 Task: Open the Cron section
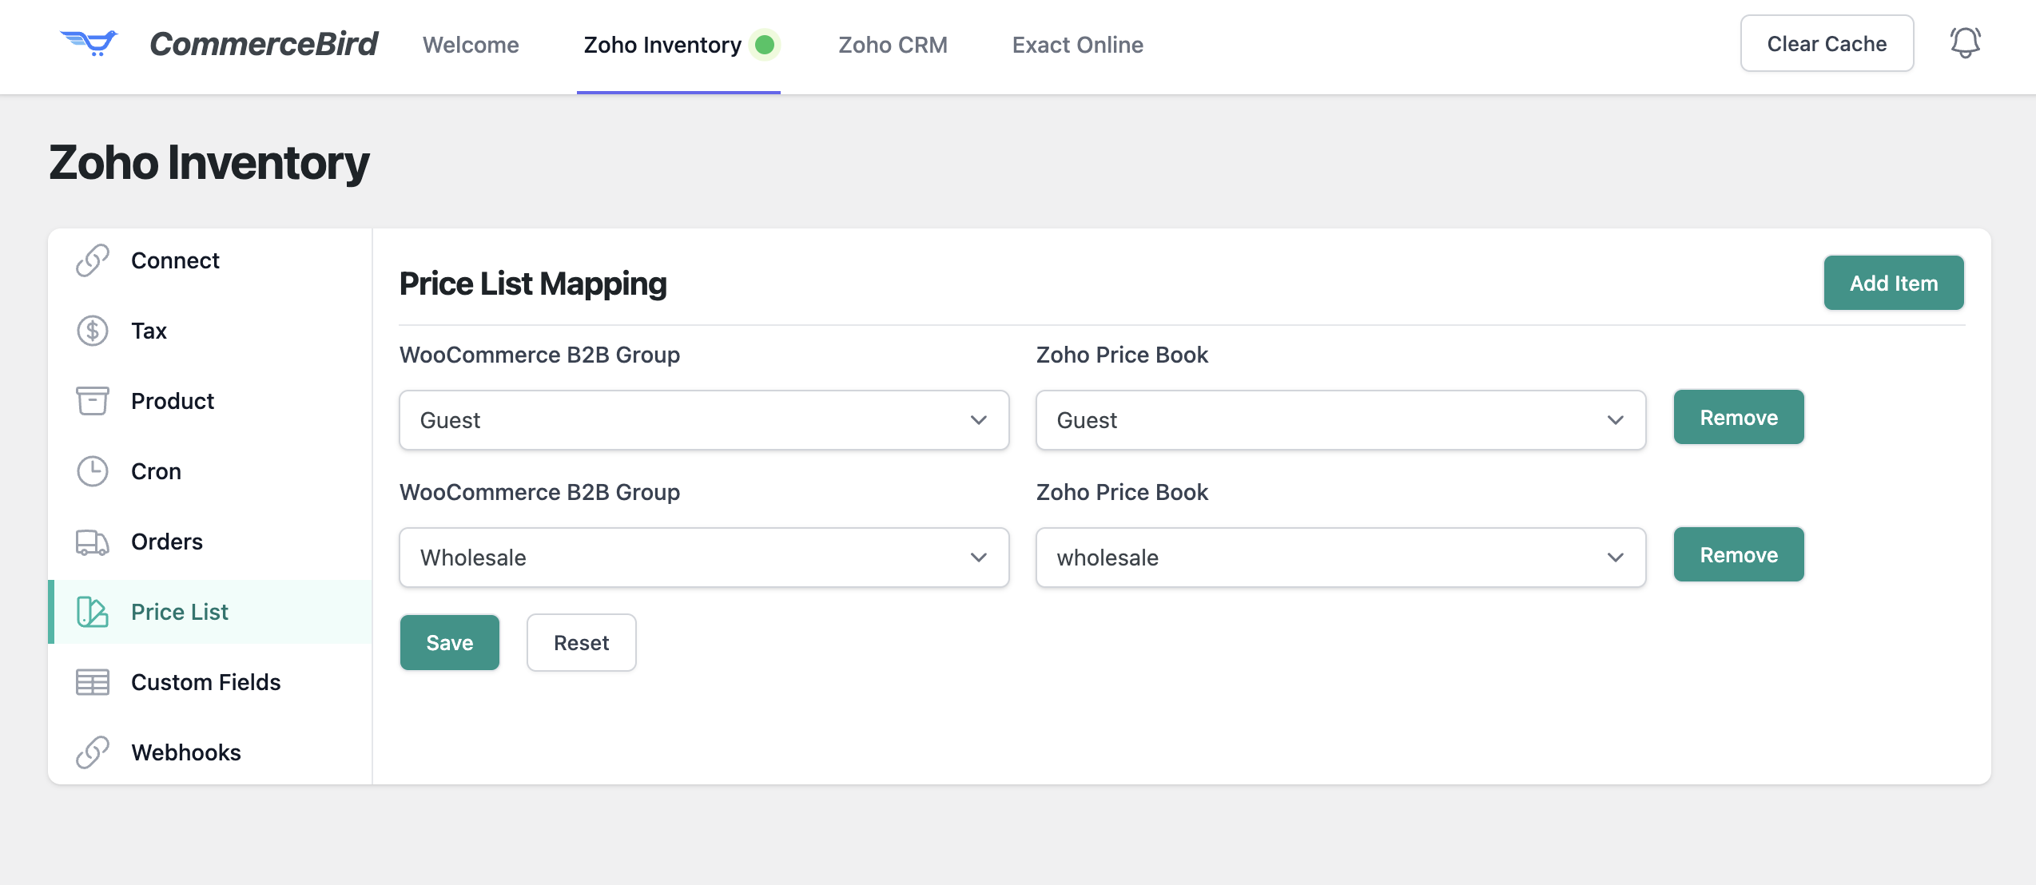(x=210, y=471)
